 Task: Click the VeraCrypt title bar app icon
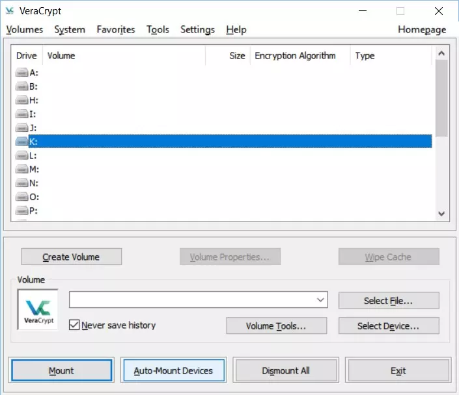[x=10, y=11]
